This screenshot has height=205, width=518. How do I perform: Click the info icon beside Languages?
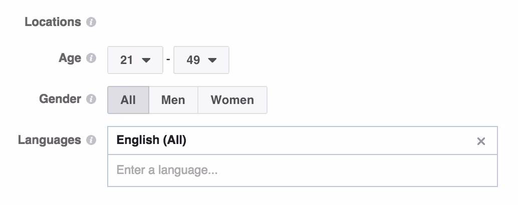tap(91, 140)
